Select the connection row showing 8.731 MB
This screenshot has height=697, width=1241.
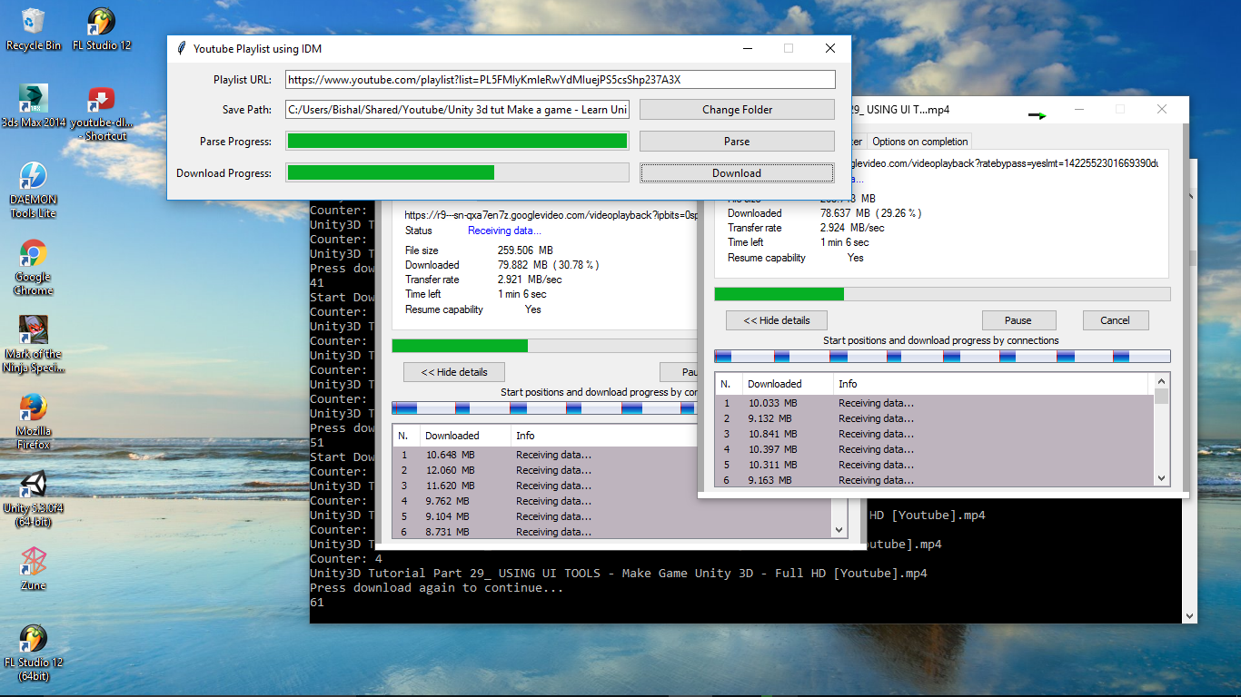611,532
